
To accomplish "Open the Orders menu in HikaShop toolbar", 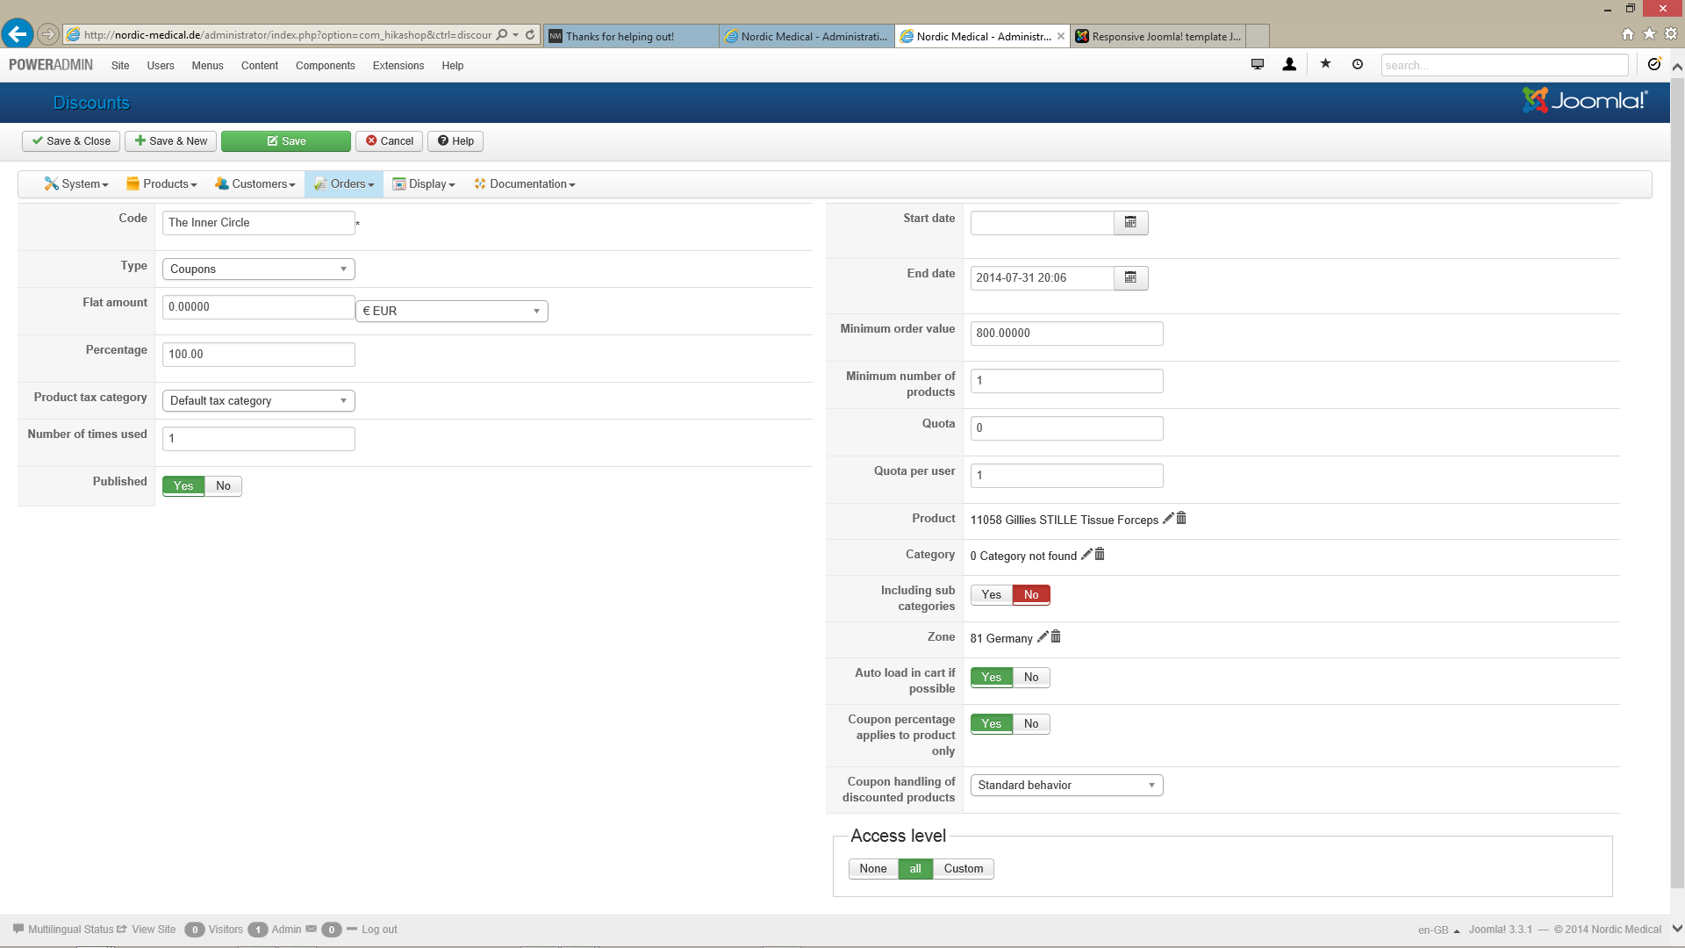I will tap(344, 184).
